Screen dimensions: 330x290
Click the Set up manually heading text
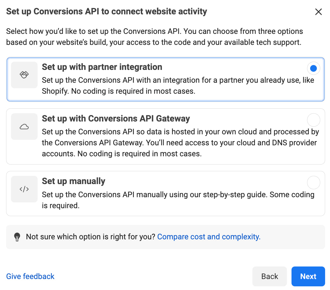[73, 181]
